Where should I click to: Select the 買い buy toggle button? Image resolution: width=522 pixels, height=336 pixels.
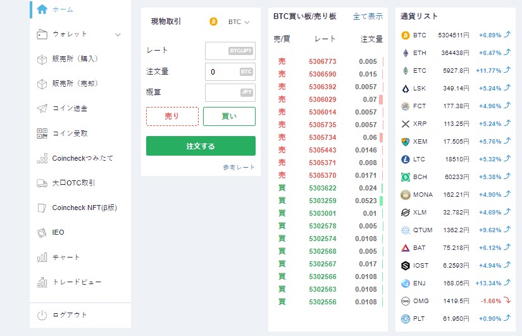click(x=229, y=116)
